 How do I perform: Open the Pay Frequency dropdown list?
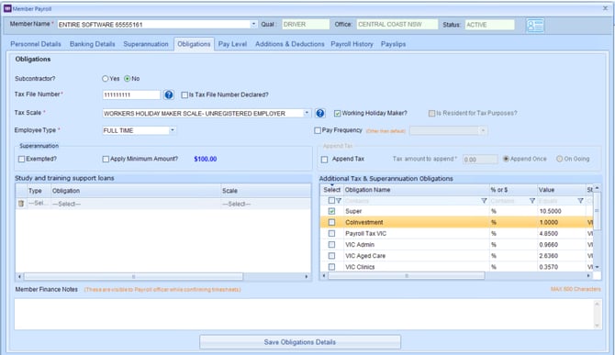point(483,130)
